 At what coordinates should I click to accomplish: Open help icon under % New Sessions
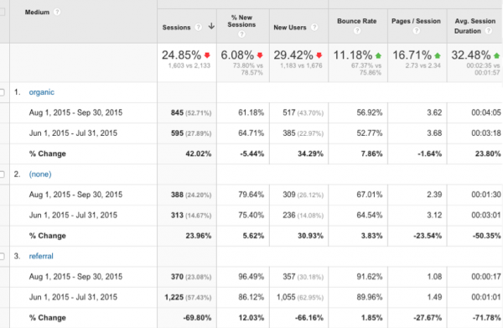click(241, 34)
